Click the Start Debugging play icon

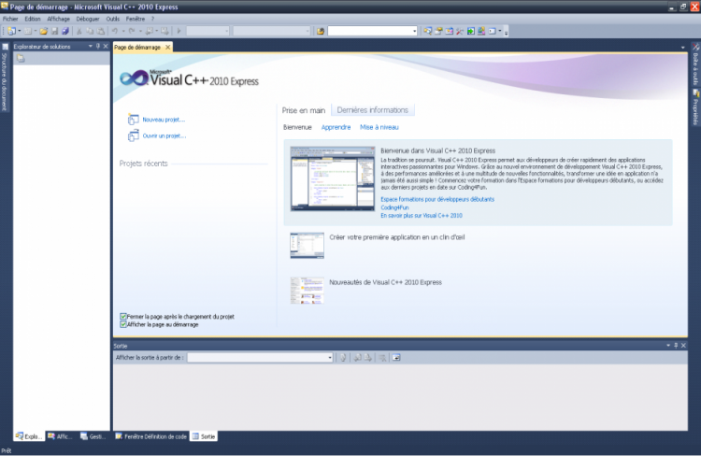coord(179,31)
